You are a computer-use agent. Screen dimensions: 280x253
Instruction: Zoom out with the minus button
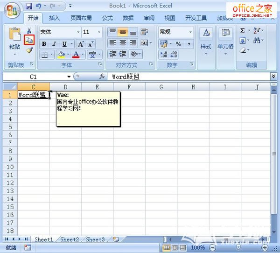pos(212,248)
